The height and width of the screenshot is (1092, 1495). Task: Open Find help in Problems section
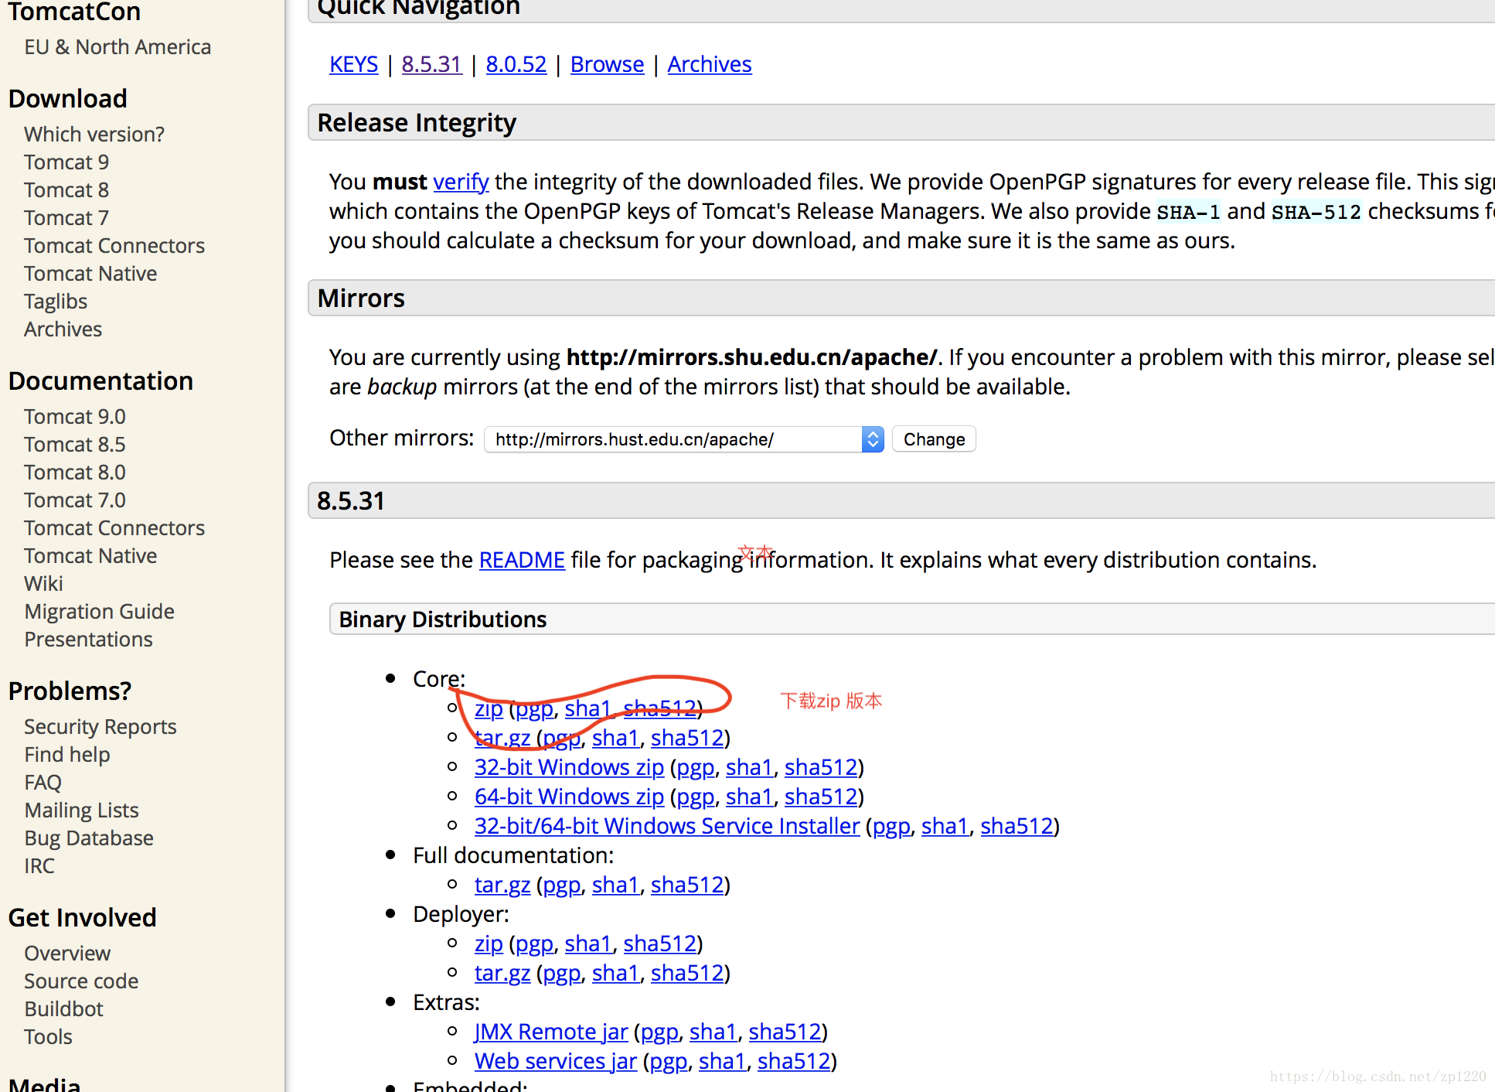click(x=67, y=755)
